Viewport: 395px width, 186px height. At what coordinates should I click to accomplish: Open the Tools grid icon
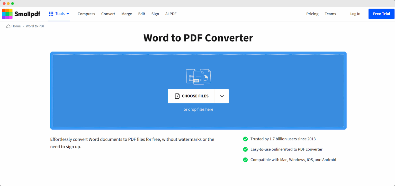[51, 14]
